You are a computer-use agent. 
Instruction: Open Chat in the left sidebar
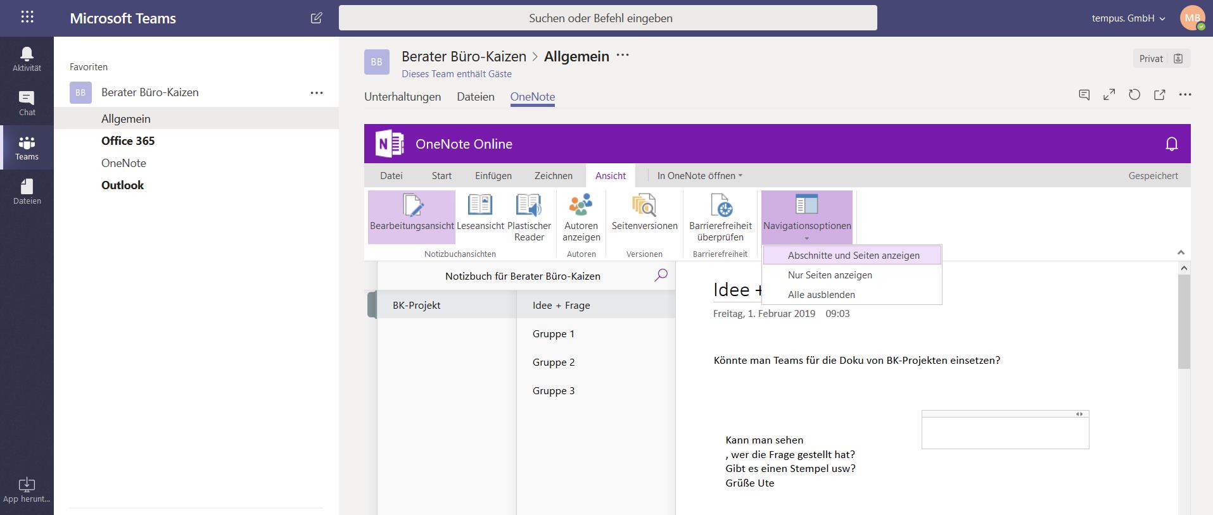27,103
